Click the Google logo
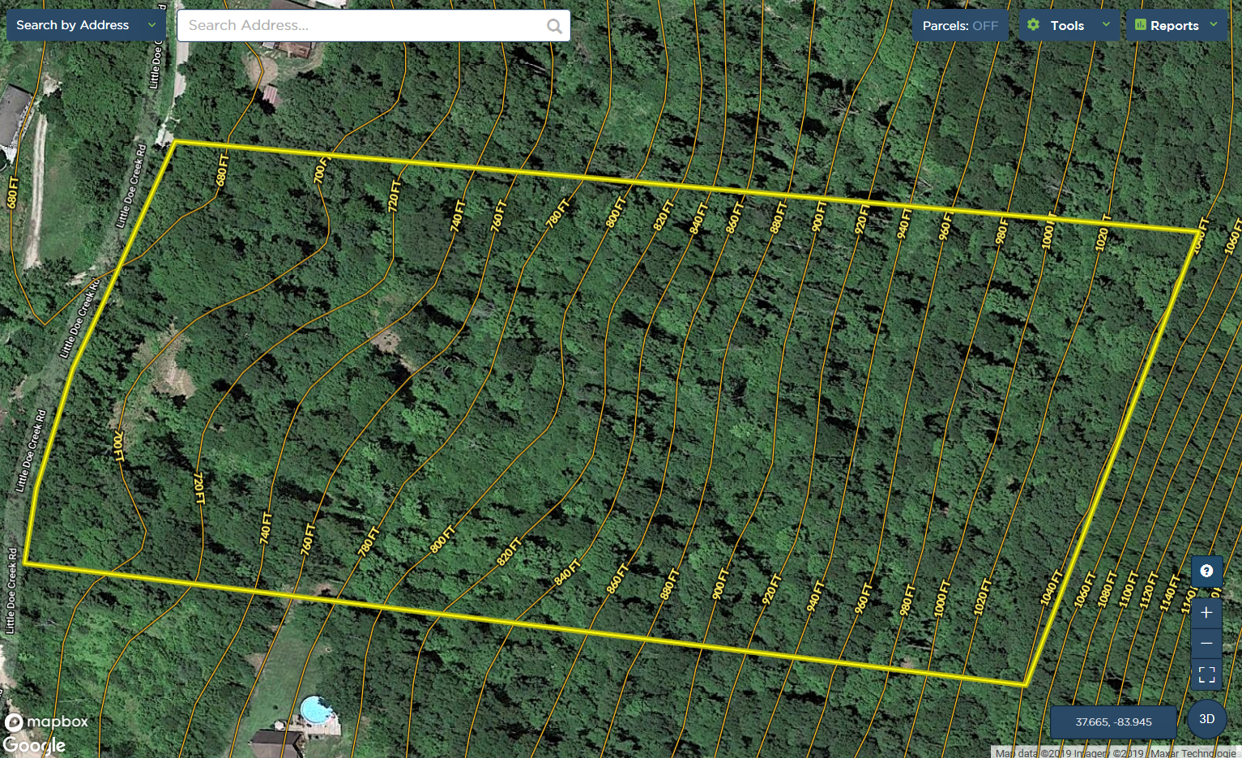This screenshot has width=1242, height=758. click(x=34, y=744)
